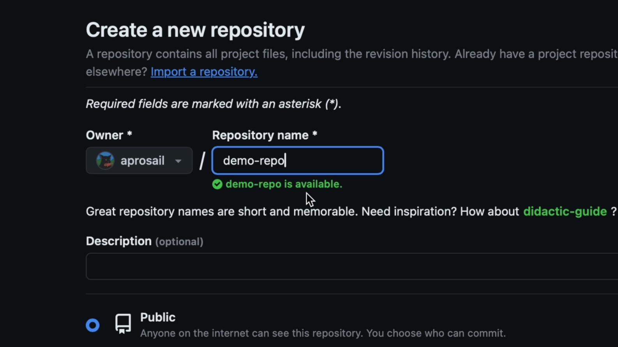The image size is (618, 347).
Task: Click the aprosail owner avatar icon
Action: 105,161
